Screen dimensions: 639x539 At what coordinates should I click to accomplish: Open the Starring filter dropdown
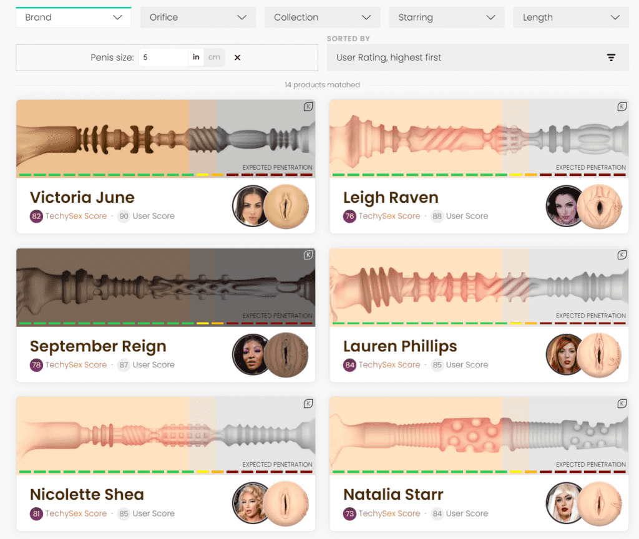[446, 17]
